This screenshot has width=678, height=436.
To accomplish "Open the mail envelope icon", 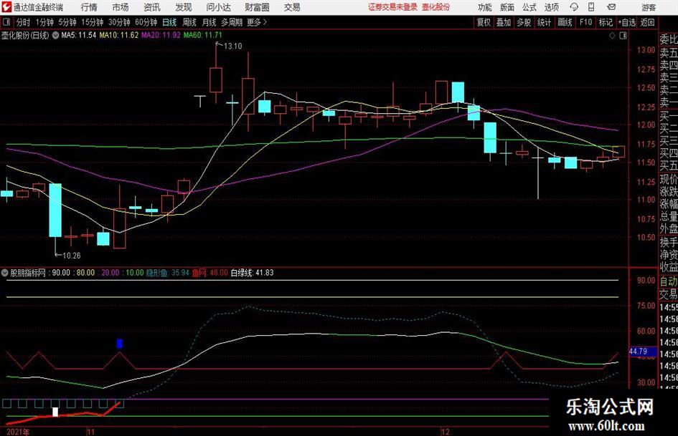I will coord(611,7).
